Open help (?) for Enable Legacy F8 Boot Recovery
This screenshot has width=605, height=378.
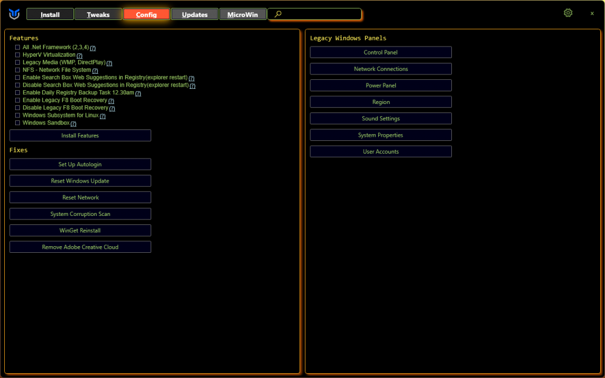[x=111, y=100]
